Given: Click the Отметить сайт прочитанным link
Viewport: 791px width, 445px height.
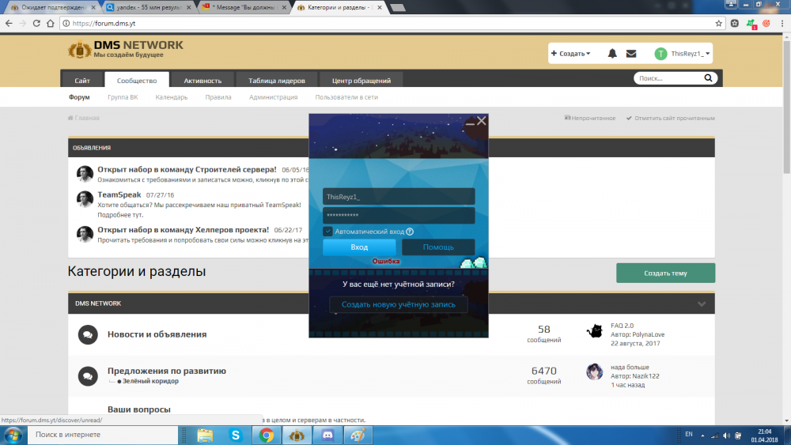Looking at the screenshot, I should pyautogui.click(x=671, y=118).
